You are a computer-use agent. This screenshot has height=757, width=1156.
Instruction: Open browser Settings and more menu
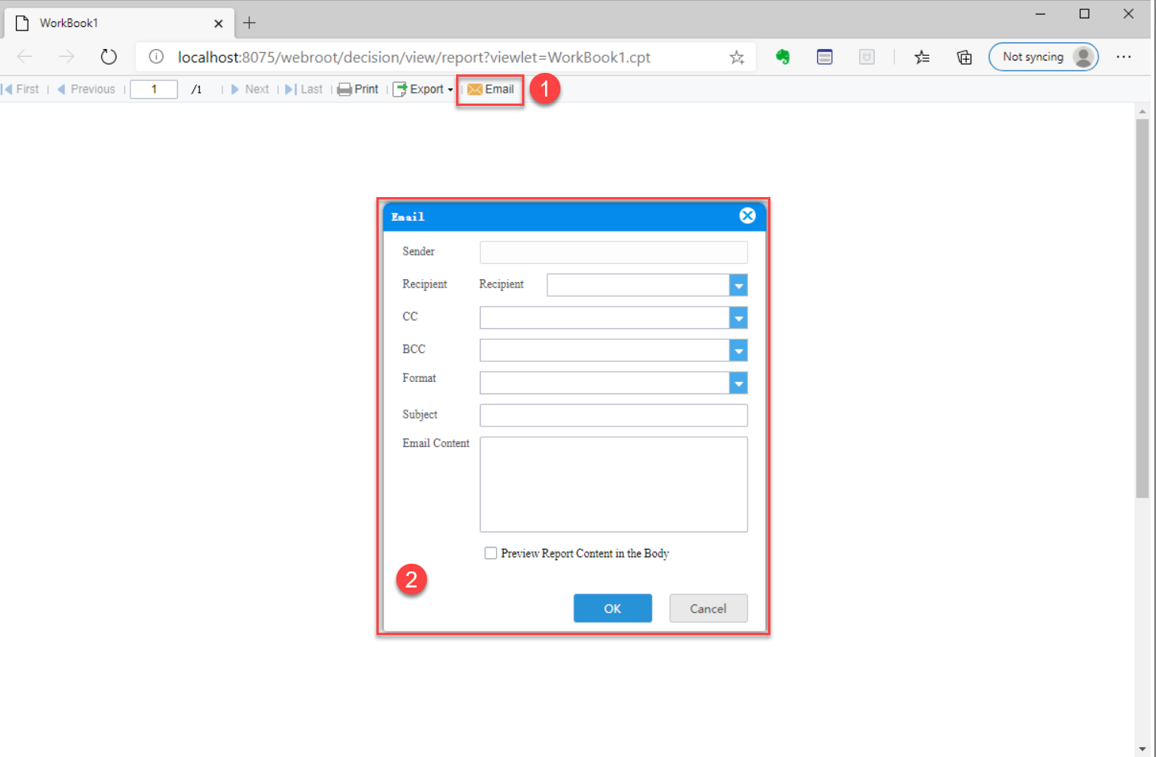click(1124, 57)
